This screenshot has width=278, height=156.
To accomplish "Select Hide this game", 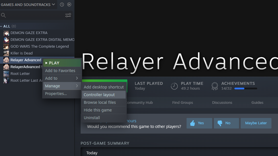I will coord(104,110).
